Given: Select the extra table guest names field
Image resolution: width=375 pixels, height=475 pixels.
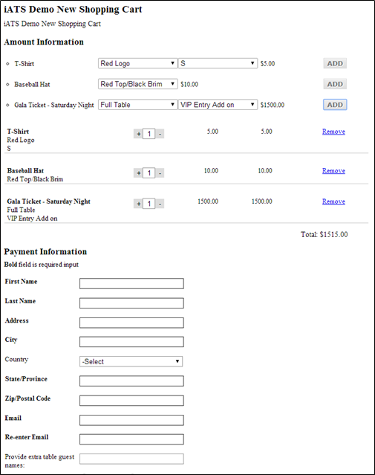Looking at the screenshot, I should click(x=131, y=459).
